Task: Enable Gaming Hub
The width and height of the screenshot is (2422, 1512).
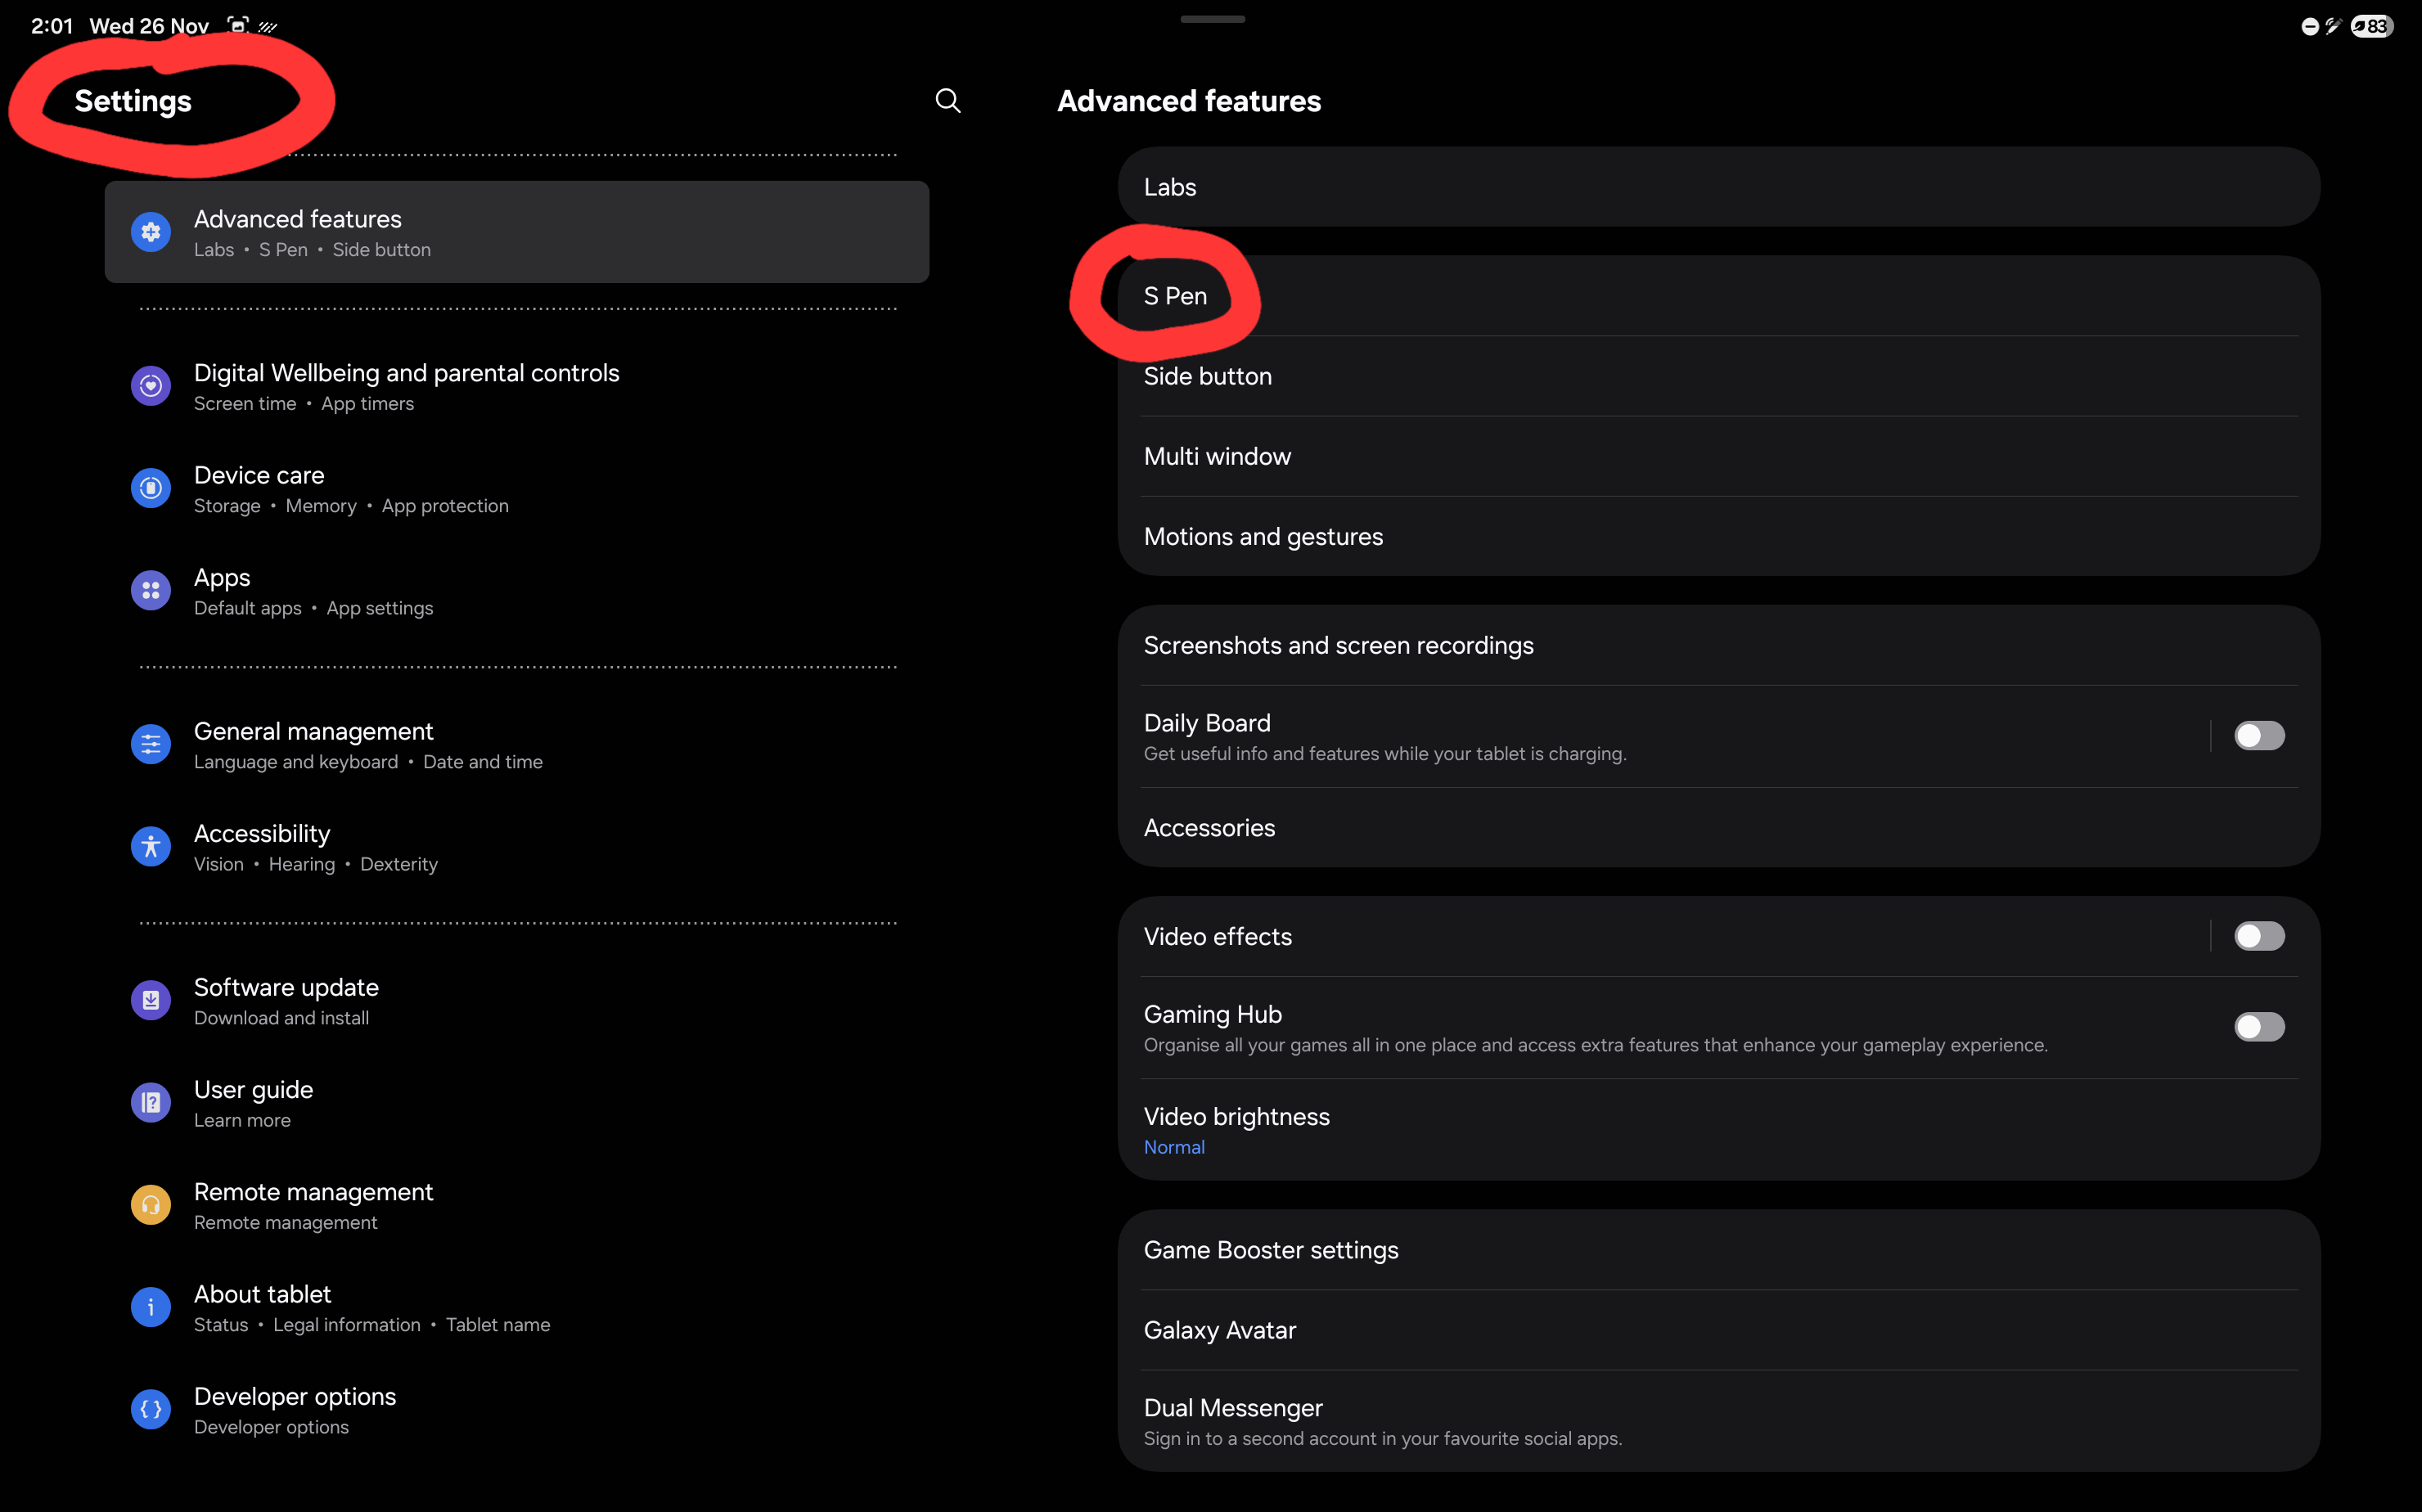Action: click(2259, 1026)
